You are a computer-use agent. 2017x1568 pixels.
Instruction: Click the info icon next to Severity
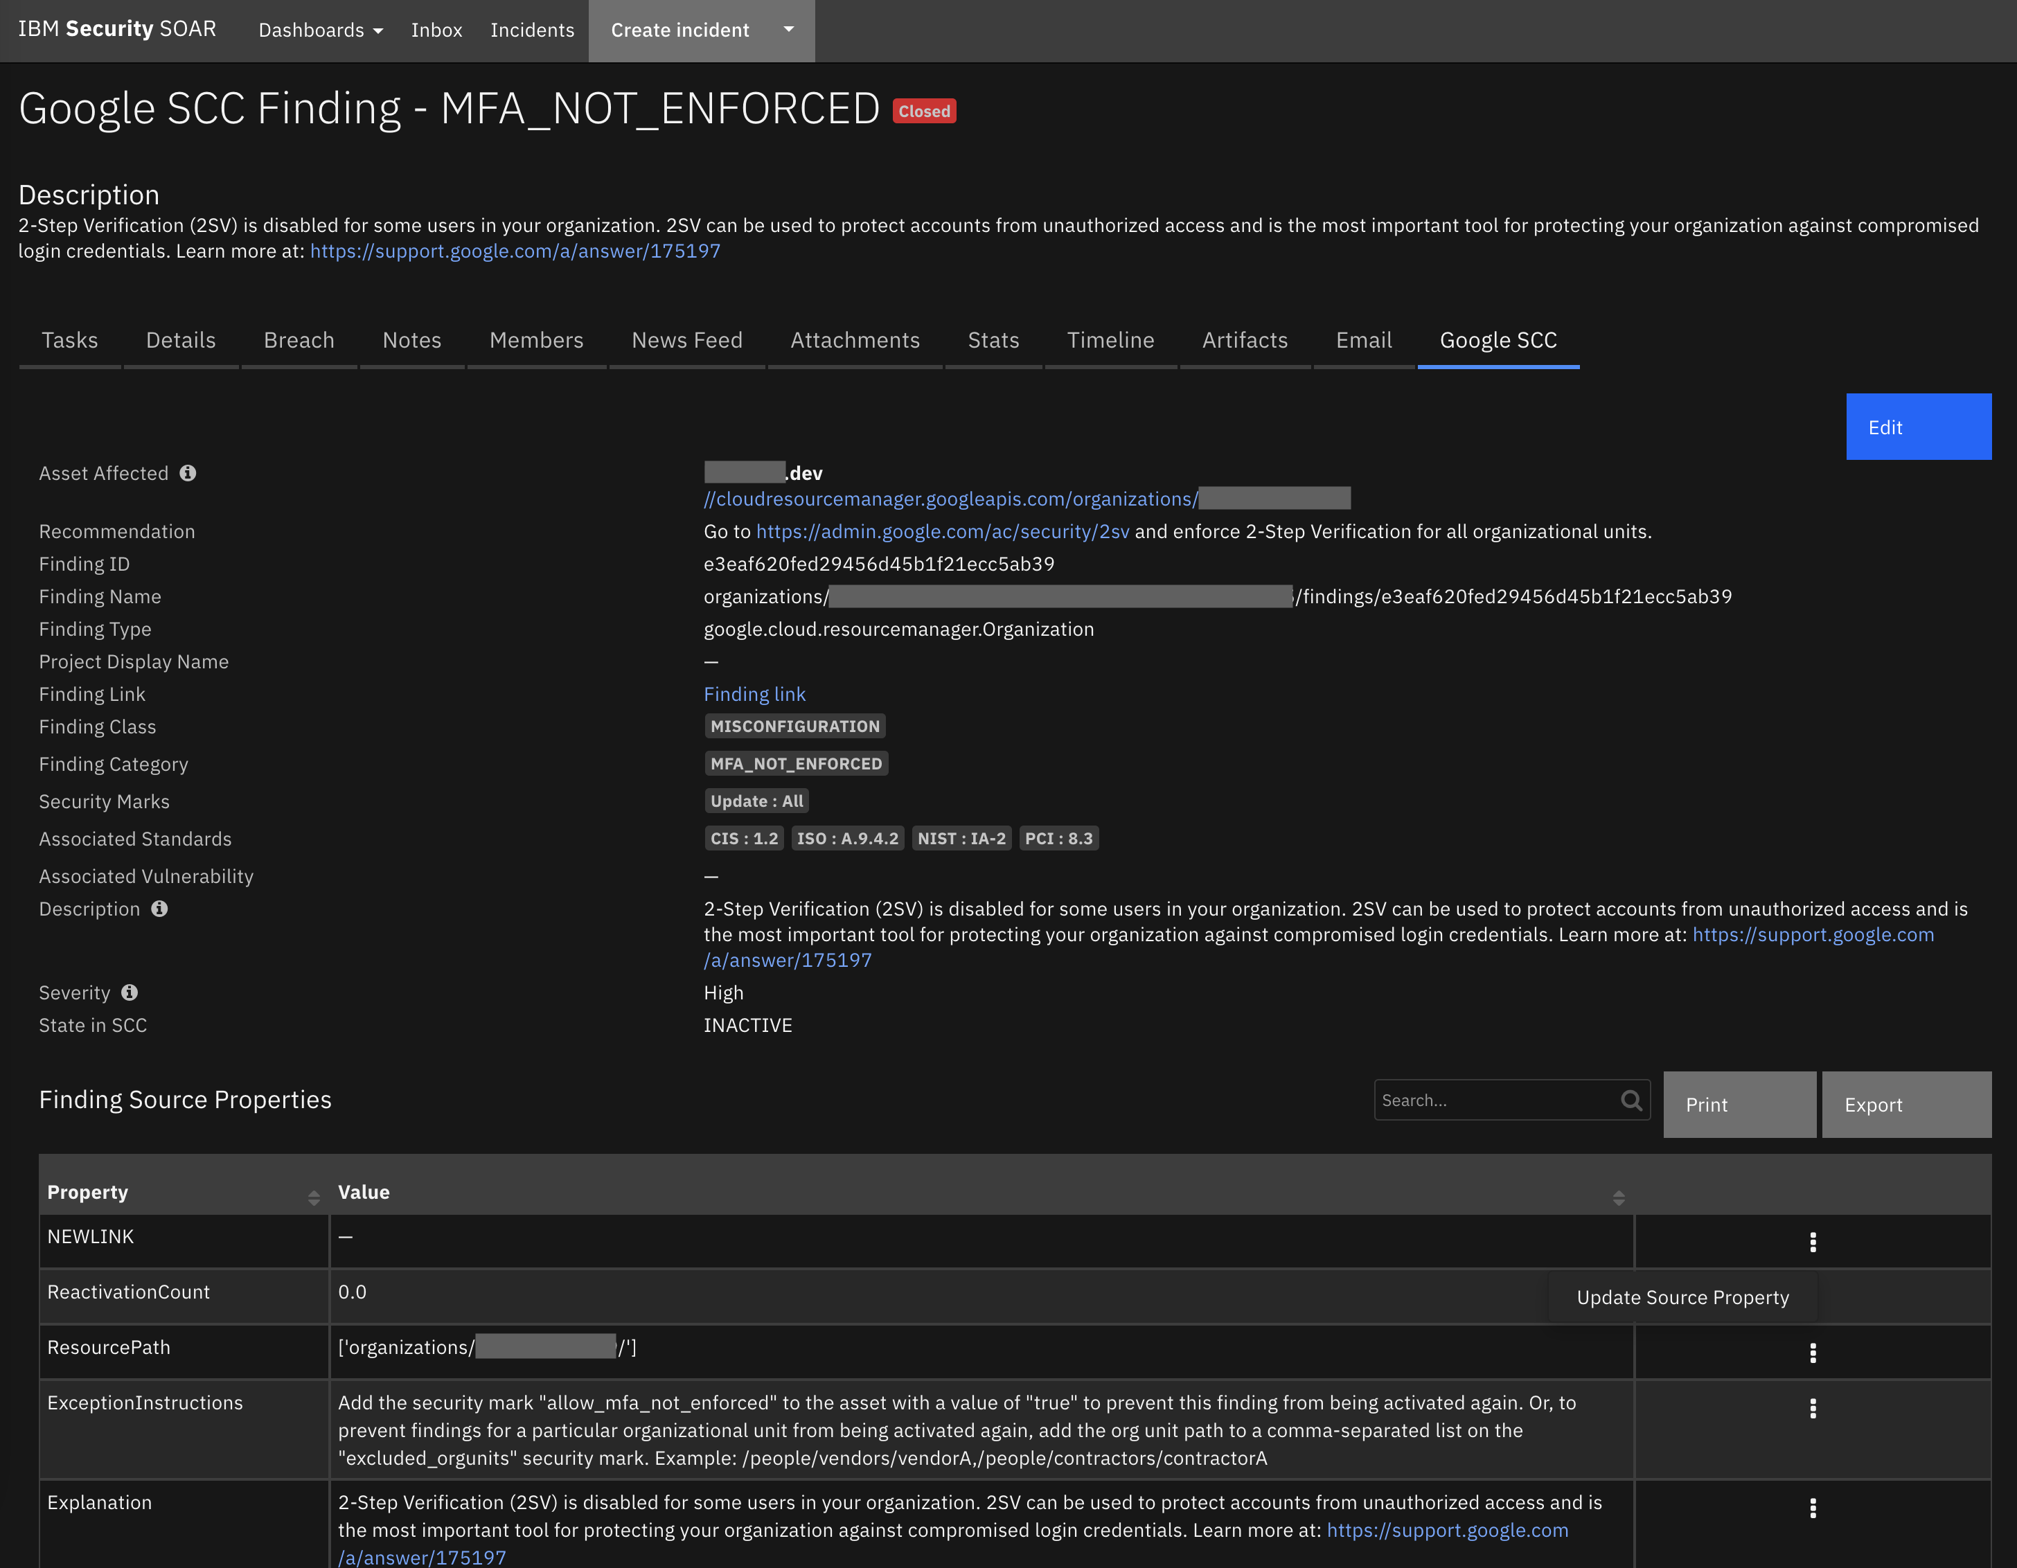pos(130,992)
